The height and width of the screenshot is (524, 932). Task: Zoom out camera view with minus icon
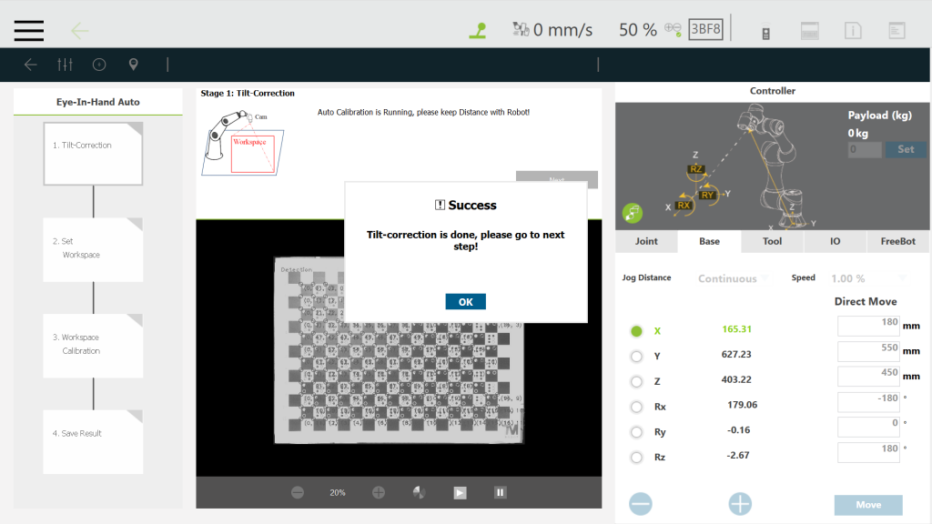click(x=298, y=492)
